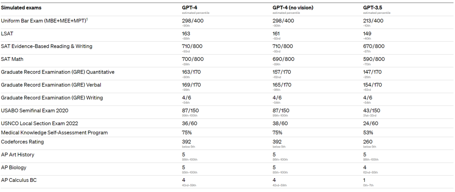Click the GPT-3.5 LSAT score 149
455x192 pixels.
click(367, 34)
